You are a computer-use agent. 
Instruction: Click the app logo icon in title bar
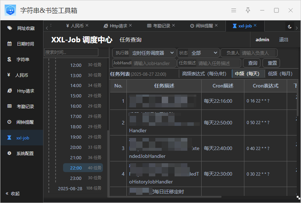[x=10, y=10]
